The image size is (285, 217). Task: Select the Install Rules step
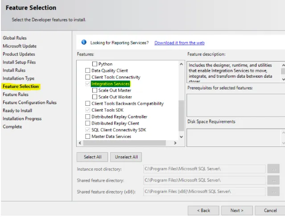[14, 70]
